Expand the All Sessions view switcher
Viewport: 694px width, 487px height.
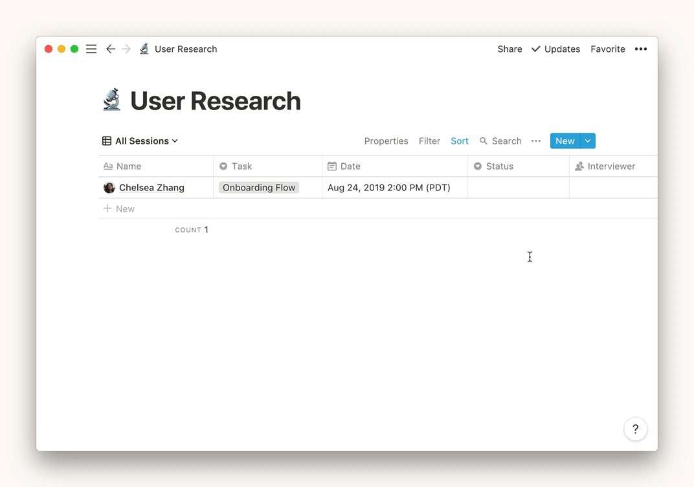pos(140,141)
